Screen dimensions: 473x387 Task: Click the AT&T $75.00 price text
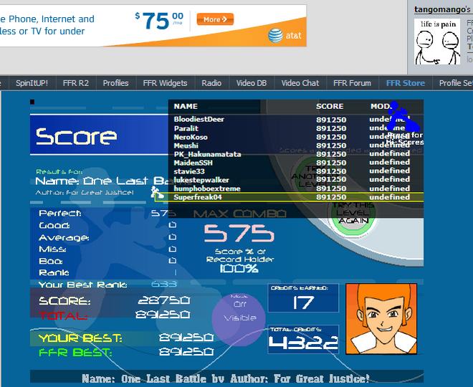click(x=159, y=21)
